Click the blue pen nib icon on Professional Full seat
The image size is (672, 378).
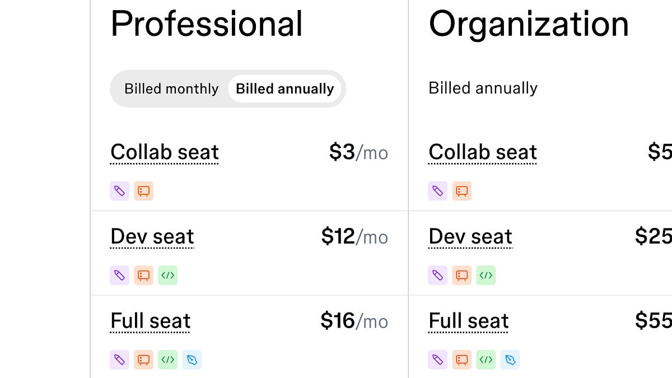[x=192, y=360]
